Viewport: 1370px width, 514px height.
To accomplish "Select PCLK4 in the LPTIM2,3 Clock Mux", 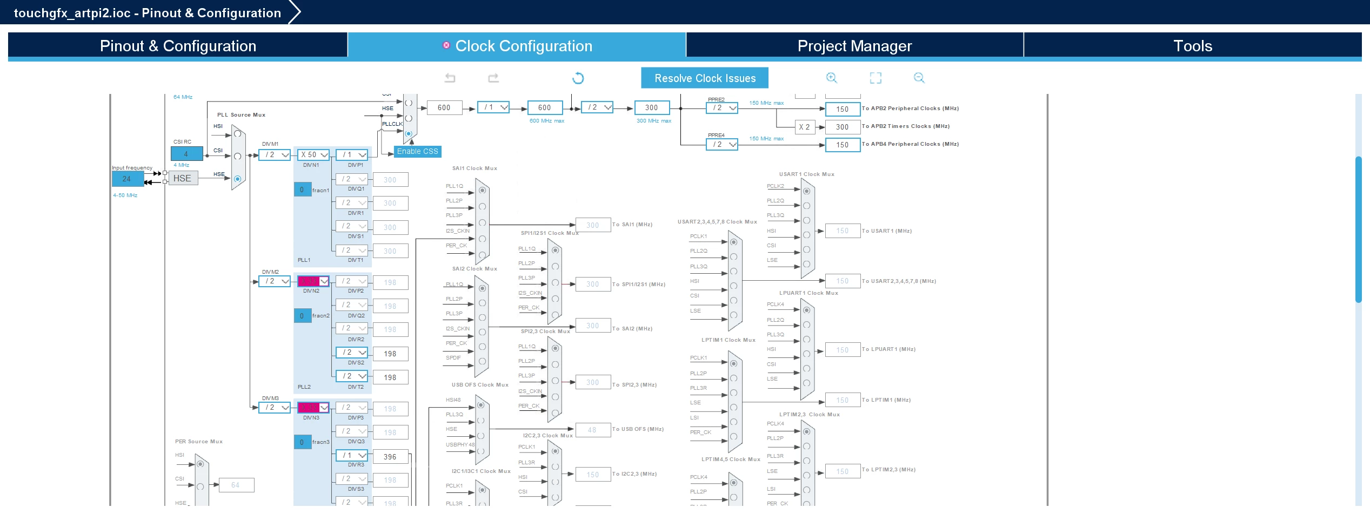I will tap(806, 431).
